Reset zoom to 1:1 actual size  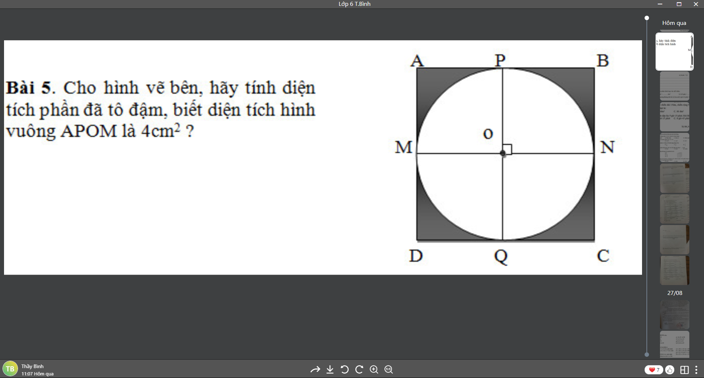[x=389, y=370]
